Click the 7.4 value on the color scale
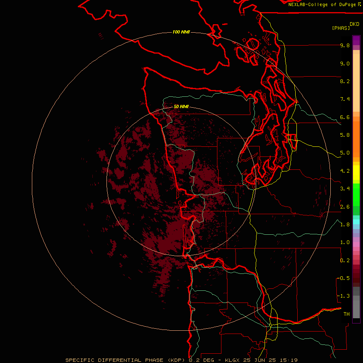Viewport: 363px width, 363px height. coord(345,99)
